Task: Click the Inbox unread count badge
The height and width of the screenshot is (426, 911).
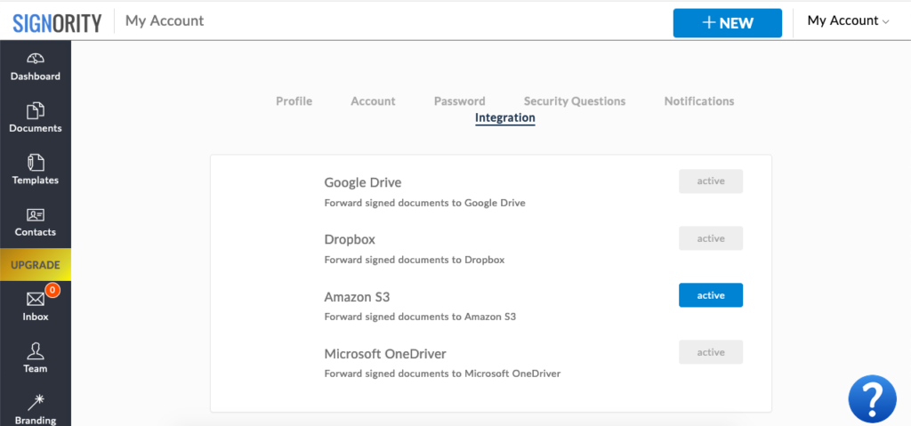Action: [x=52, y=289]
